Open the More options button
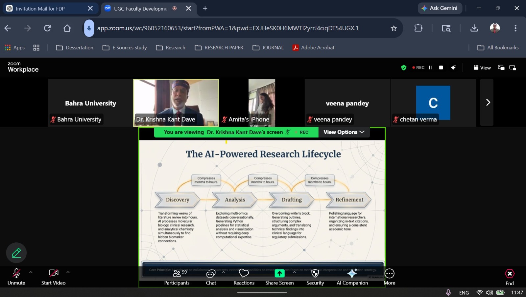This screenshot has height=297, width=526. (x=390, y=277)
